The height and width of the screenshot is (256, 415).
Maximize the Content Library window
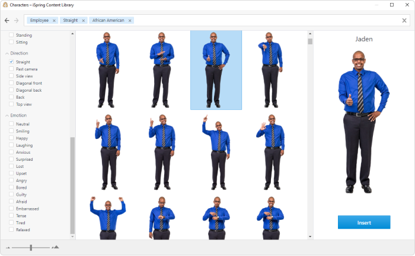point(392,5)
